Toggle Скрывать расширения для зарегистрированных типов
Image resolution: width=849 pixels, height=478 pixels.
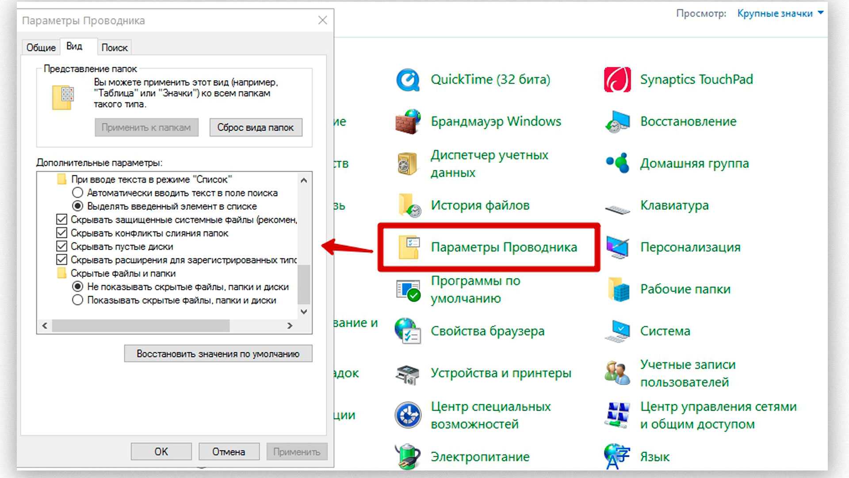pyautogui.click(x=61, y=260)
